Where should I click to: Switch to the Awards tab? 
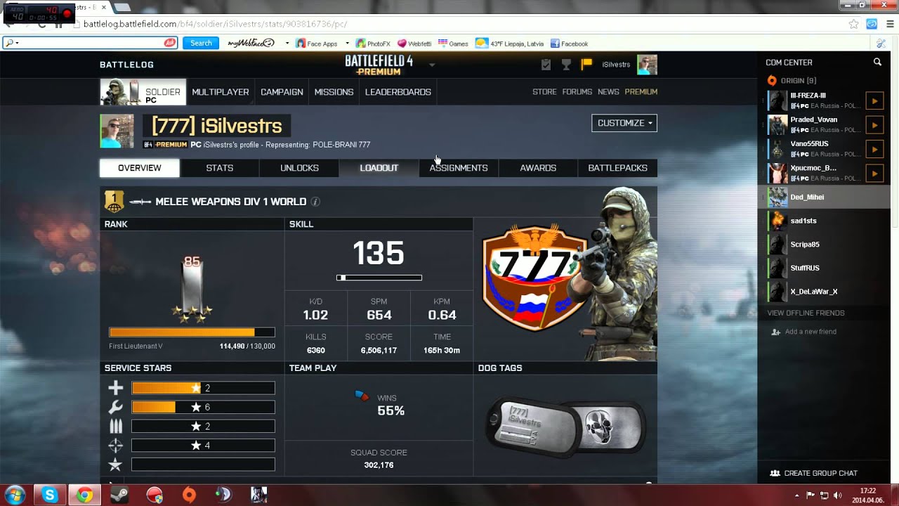tap(538, 168)
